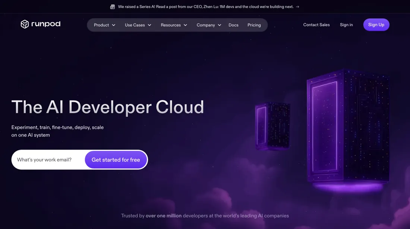Go to Docs page
The height and width of the screenshot is (229, 410).
233,25
